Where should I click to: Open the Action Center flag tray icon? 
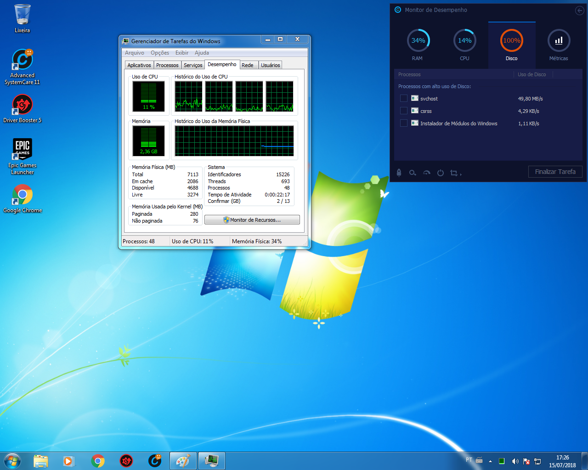(x=526, y=461)
